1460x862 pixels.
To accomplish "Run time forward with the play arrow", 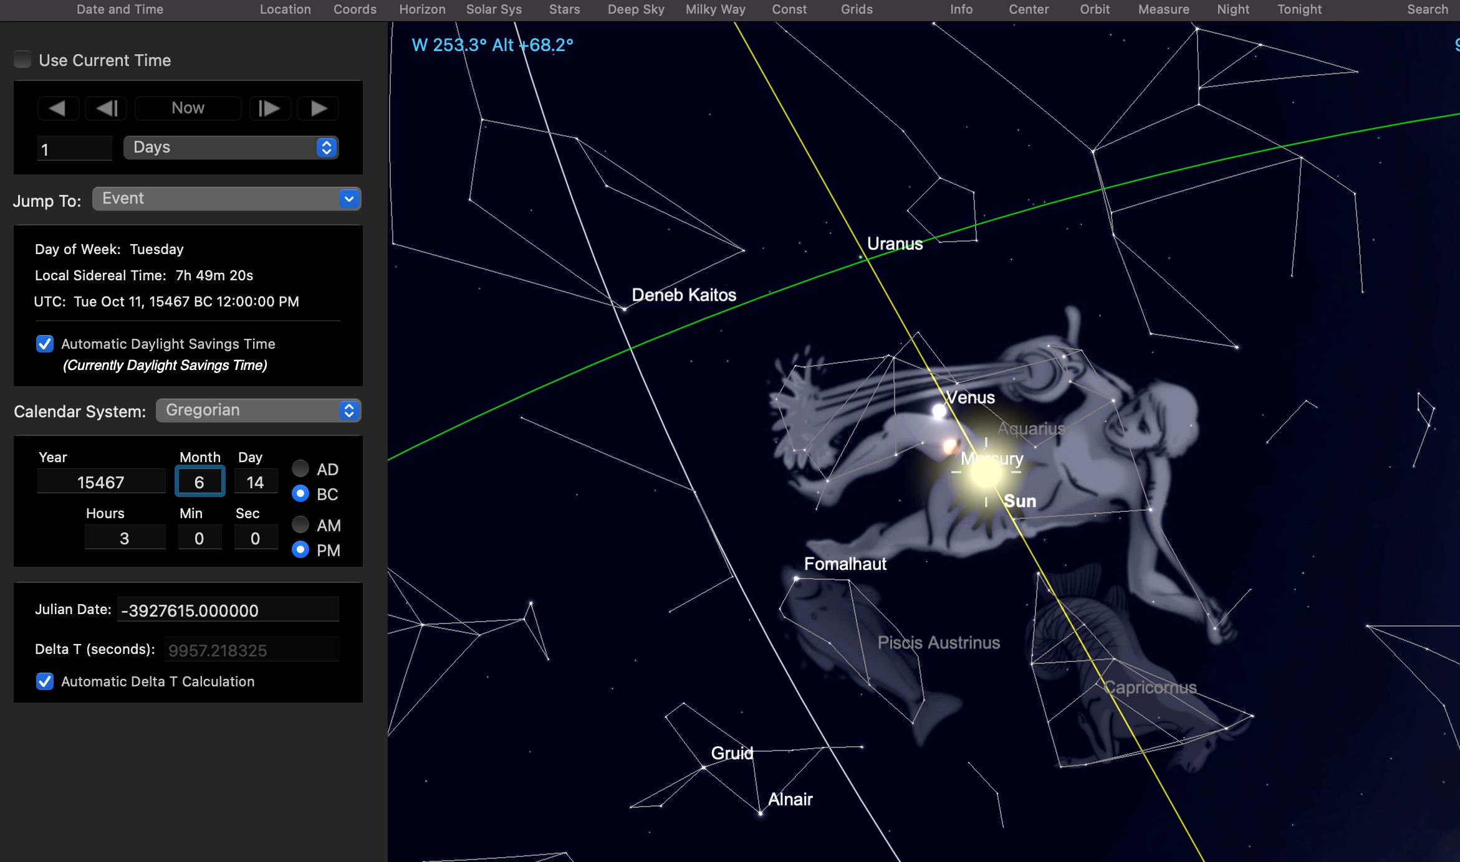I will click(318, 108).
